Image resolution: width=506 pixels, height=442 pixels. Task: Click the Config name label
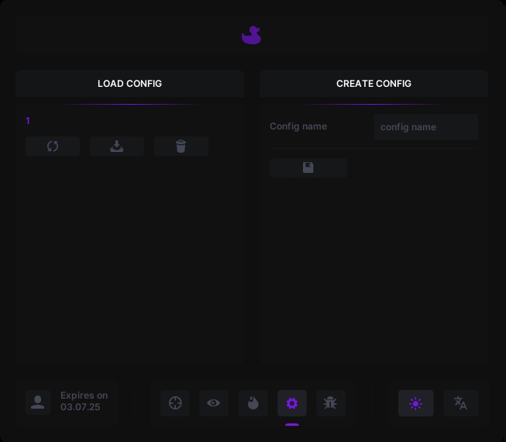[298, 126]
